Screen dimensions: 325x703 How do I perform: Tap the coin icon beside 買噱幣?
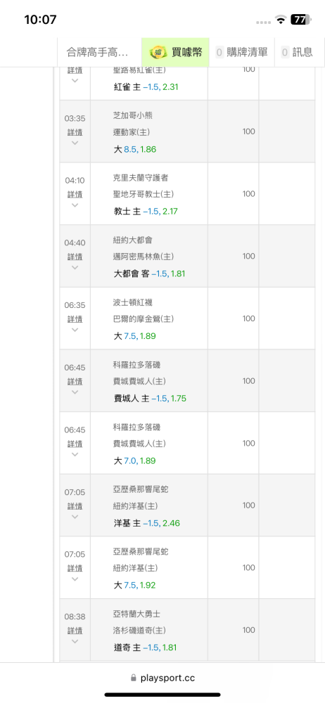coord(158,52)
